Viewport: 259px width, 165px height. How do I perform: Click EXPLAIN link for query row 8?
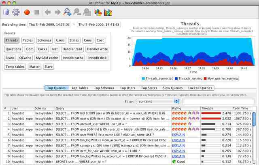[x=178, y=151]
